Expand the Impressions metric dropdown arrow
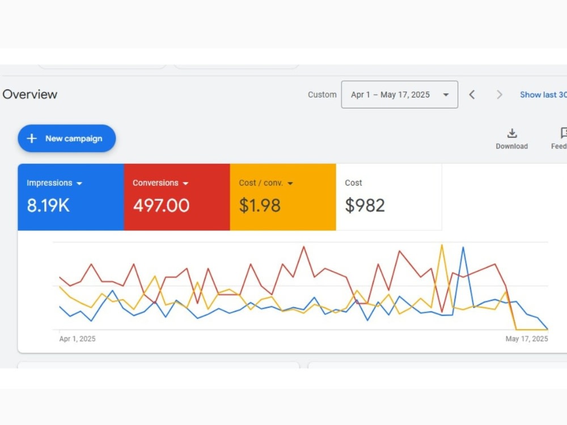 click(x=79, y=183)
